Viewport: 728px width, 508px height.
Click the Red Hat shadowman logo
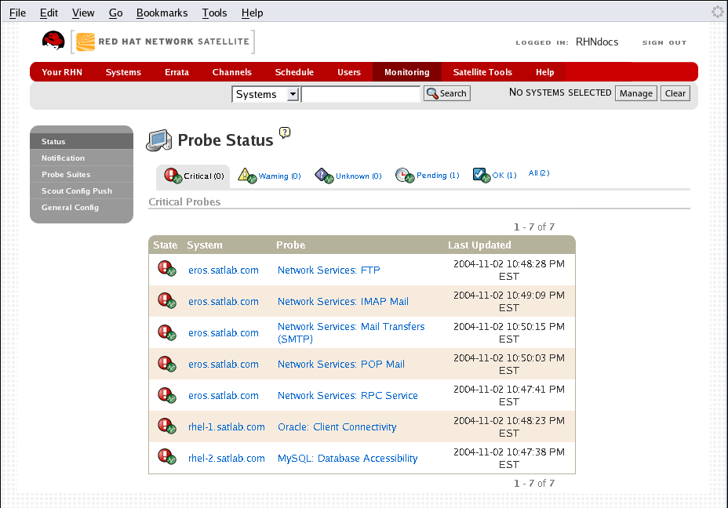pyautogui.click(x=53, y=40)
